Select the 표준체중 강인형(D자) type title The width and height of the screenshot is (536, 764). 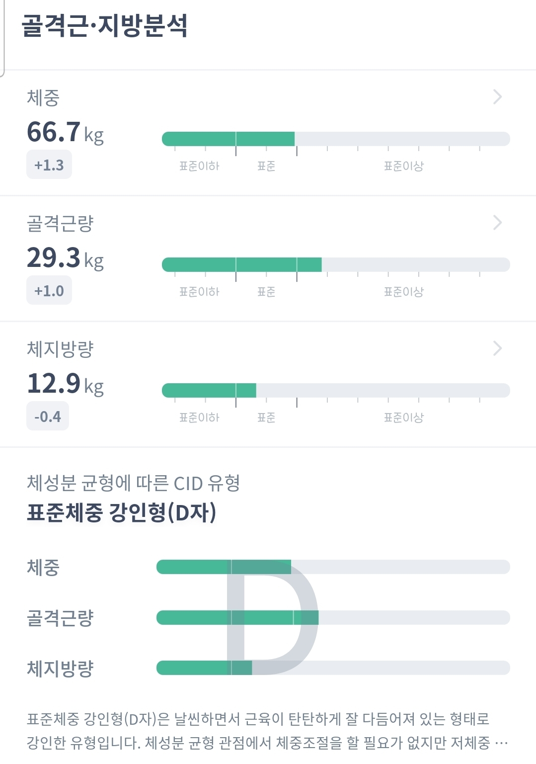click(122, 512)
